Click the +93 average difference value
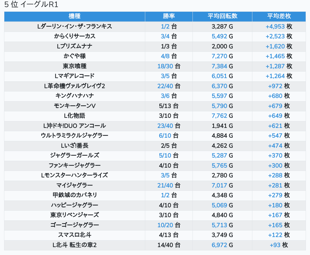 (275, 245)
